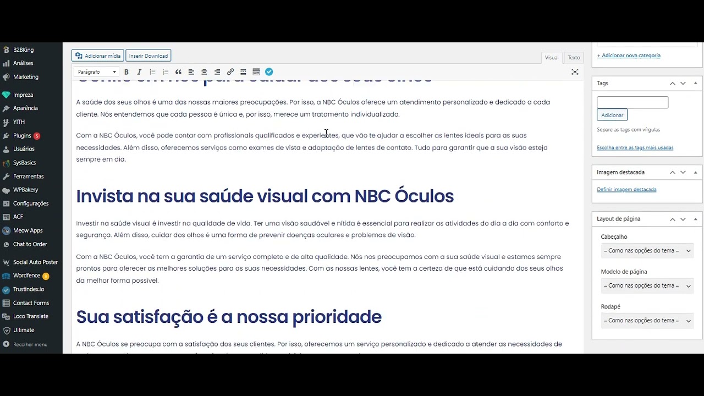Viewport: 704px width, 396px height.
Task: Insert a numbered list
Action: coord(166,72)
